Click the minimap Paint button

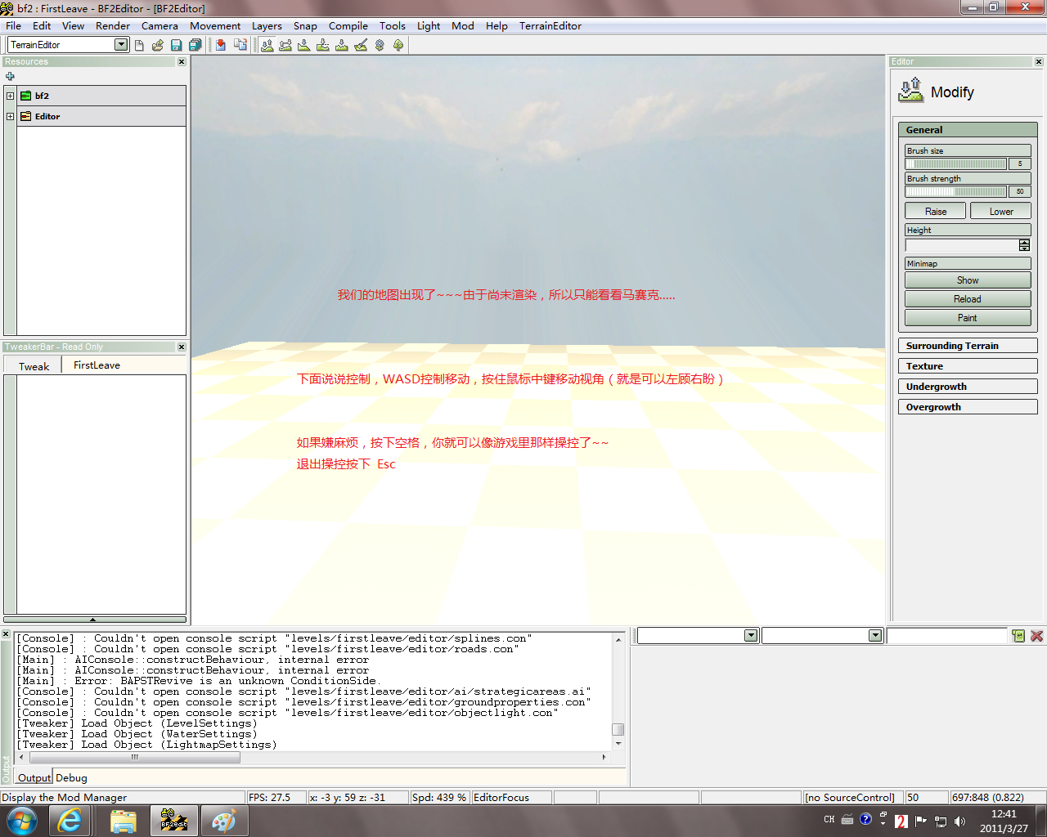(x=968, y=318)
